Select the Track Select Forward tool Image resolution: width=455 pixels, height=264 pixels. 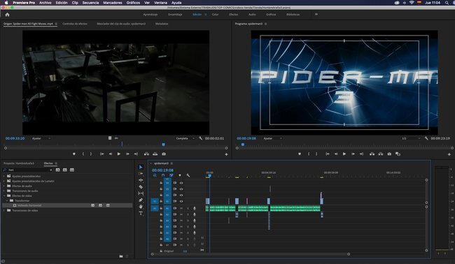(x=141, y=173)
